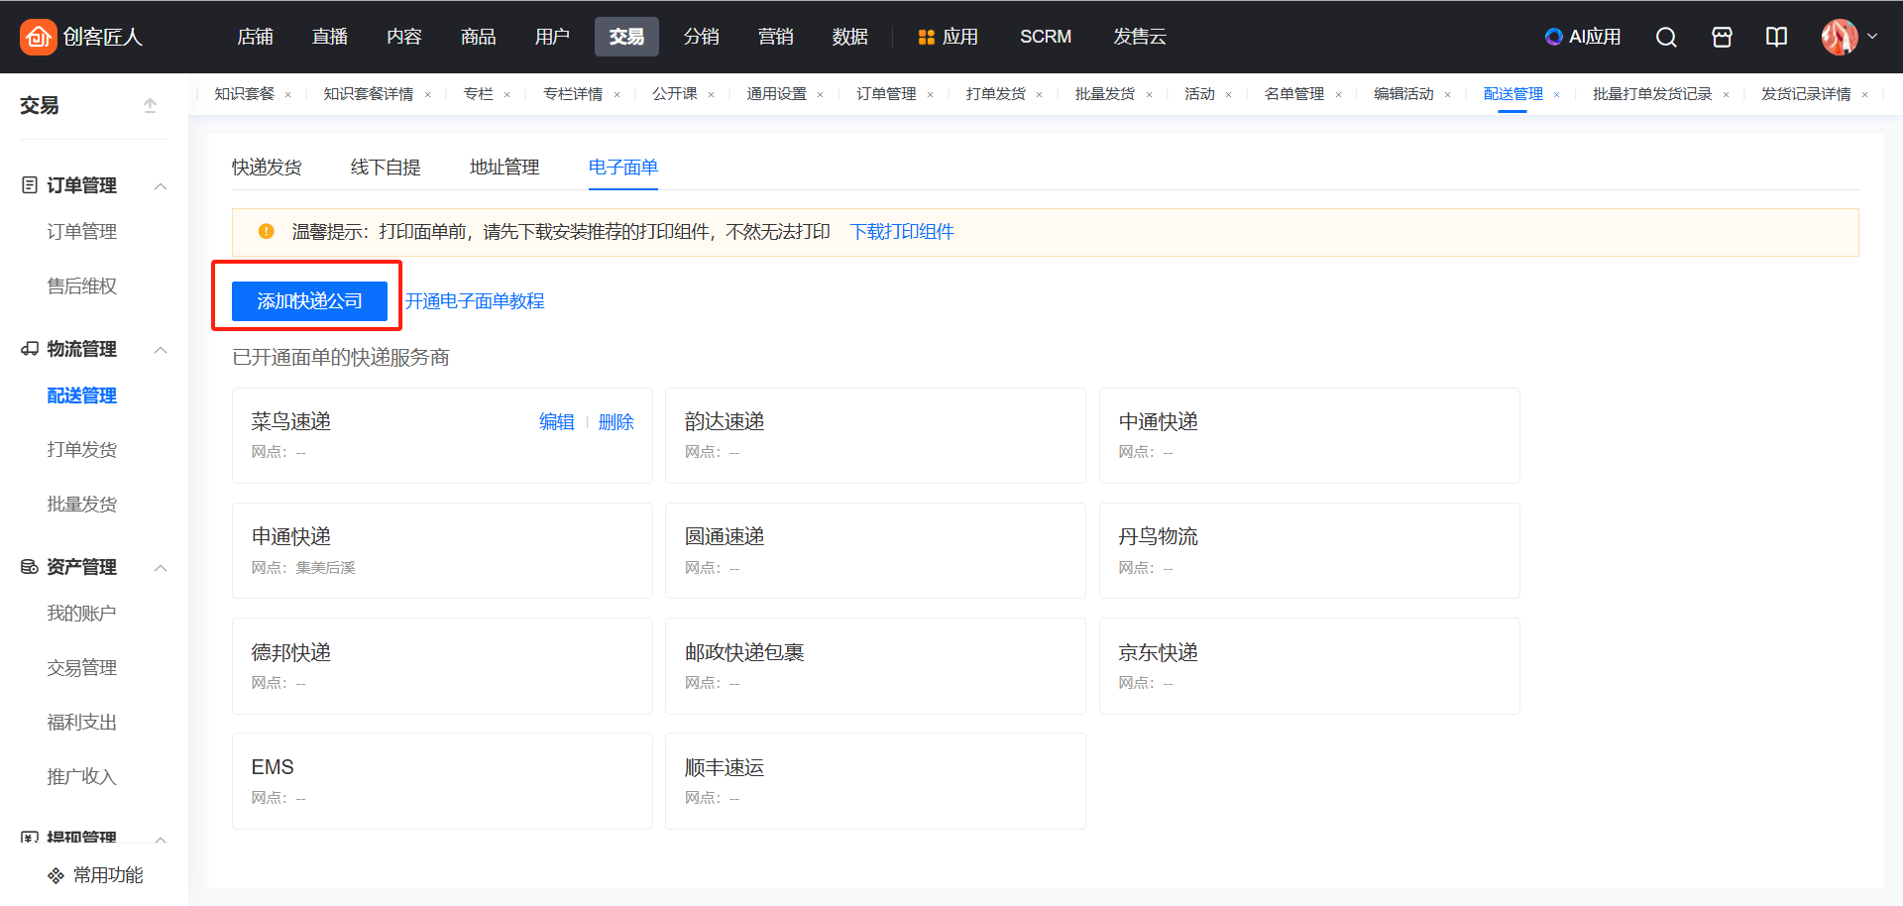Open the 下载打印组件 link
This screenshot has width=1903, height=906.
901,232
